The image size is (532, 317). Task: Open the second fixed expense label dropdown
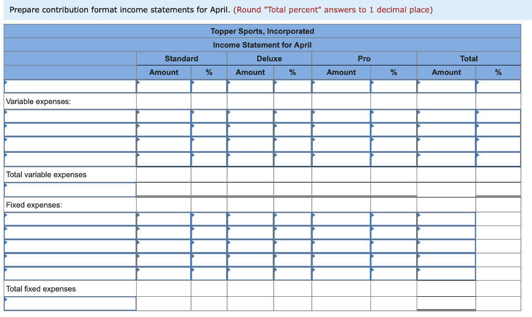(70, 232)
